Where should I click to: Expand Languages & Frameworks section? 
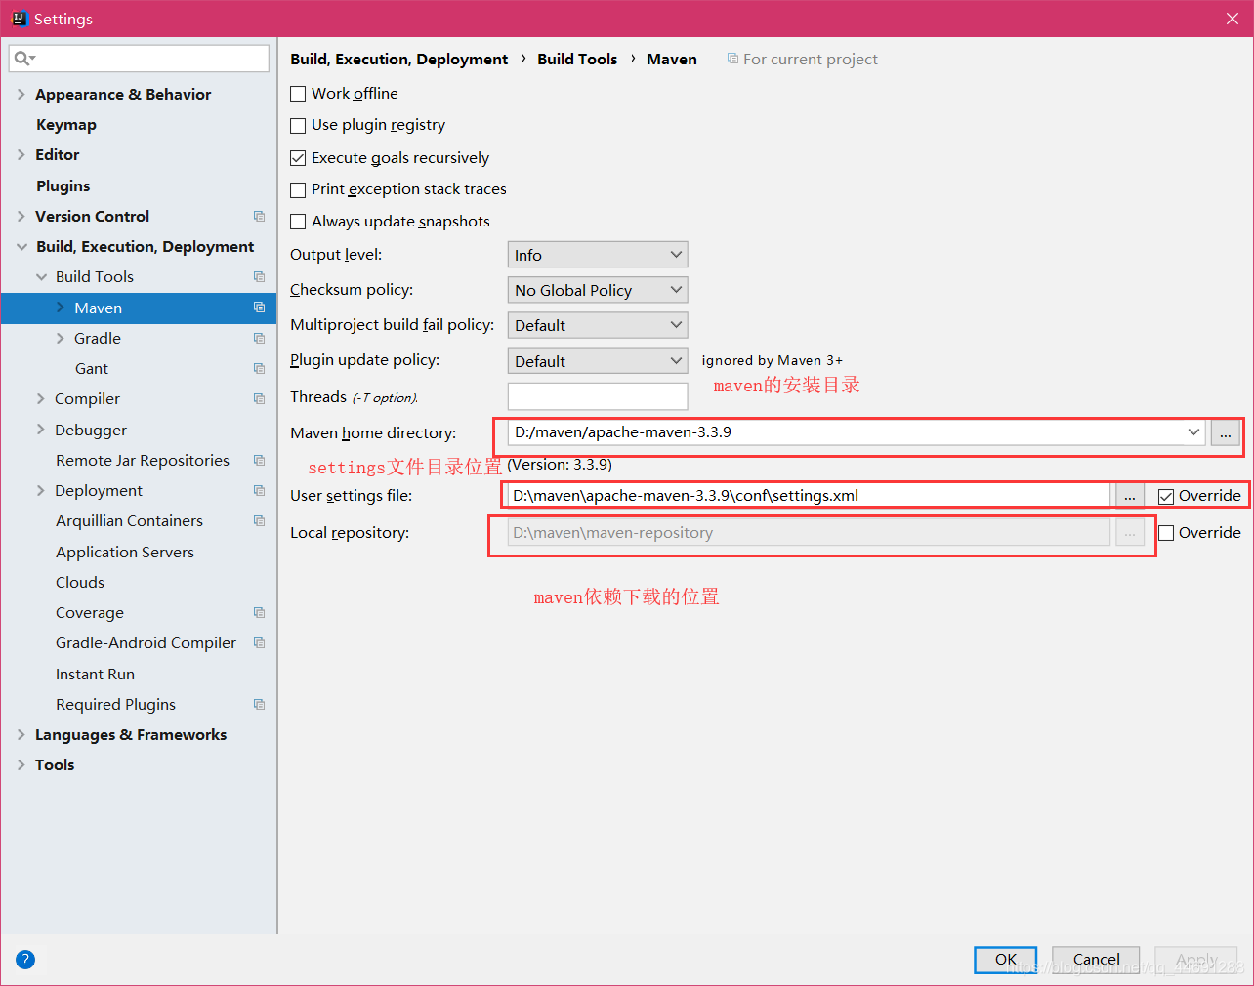click(x=21, y=734)
